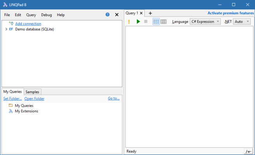This screenshot has width=255, height=155.
Task: Click the Open Folder link
Action: pyautogui.click(x=34, y=99)
